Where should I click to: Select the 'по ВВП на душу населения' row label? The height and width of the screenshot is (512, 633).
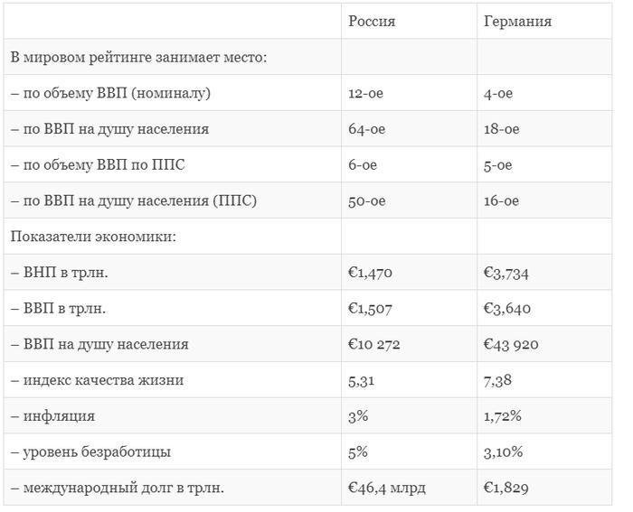(110, 129)
